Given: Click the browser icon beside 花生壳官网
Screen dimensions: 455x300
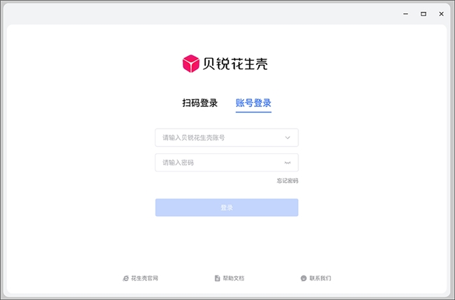Looking at the screenshot, I should (x=126, y=278).
